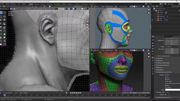Viewport: 180px width, 101px height.
Task: Open the Глоба.. transform orientation dropdown
Action: point(36,6)
